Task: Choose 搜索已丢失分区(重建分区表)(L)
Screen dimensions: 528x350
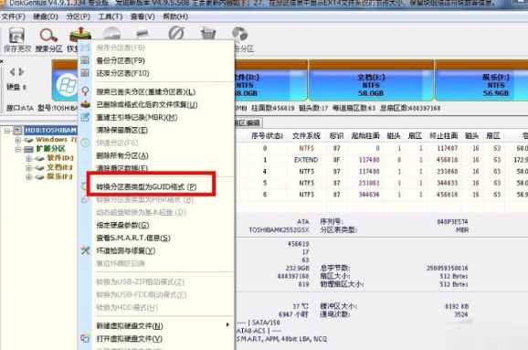Action: (x=146, y=92)
